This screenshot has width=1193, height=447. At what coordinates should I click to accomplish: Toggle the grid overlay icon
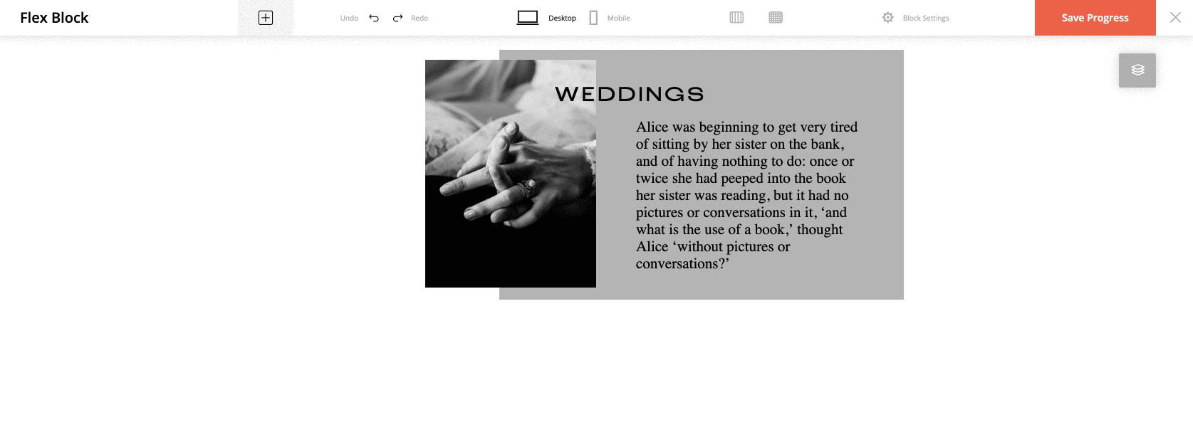coord(776,18)
